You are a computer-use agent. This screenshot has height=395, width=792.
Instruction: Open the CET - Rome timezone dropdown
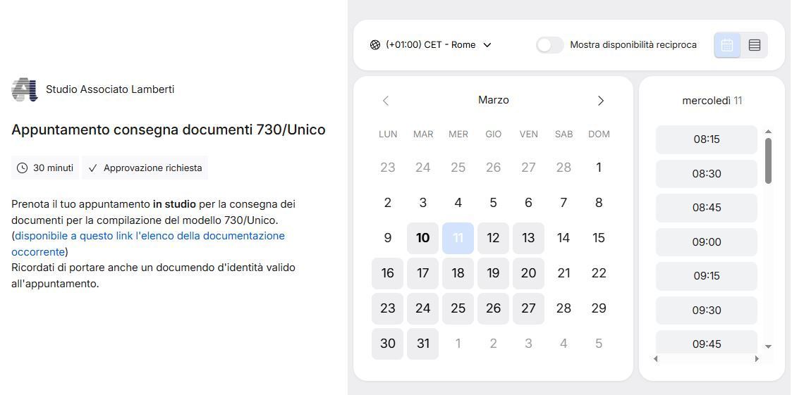(431, 45)
